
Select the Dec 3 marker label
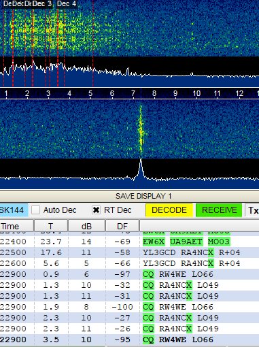[x=42, y=3]
